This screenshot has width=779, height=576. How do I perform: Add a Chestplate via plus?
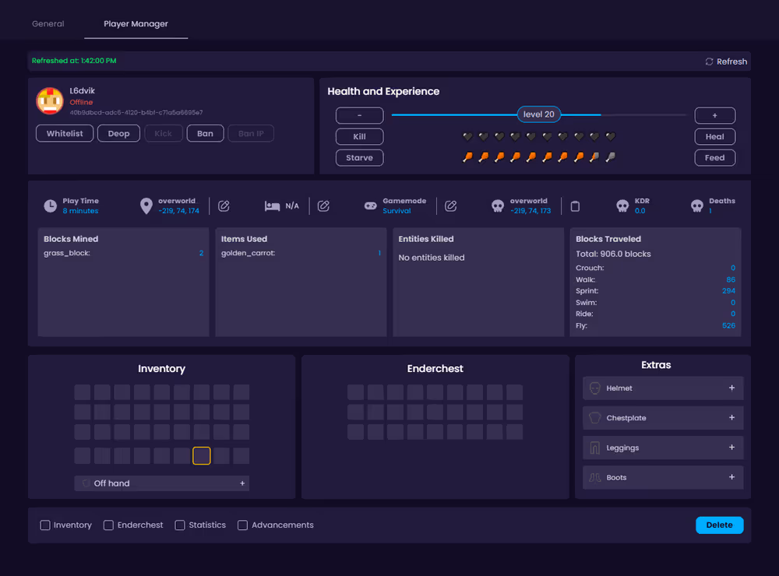coord(731,417)
